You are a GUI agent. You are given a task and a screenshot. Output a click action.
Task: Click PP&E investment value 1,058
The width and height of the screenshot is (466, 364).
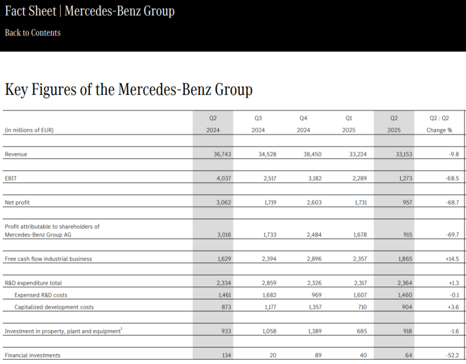(269, 331)
